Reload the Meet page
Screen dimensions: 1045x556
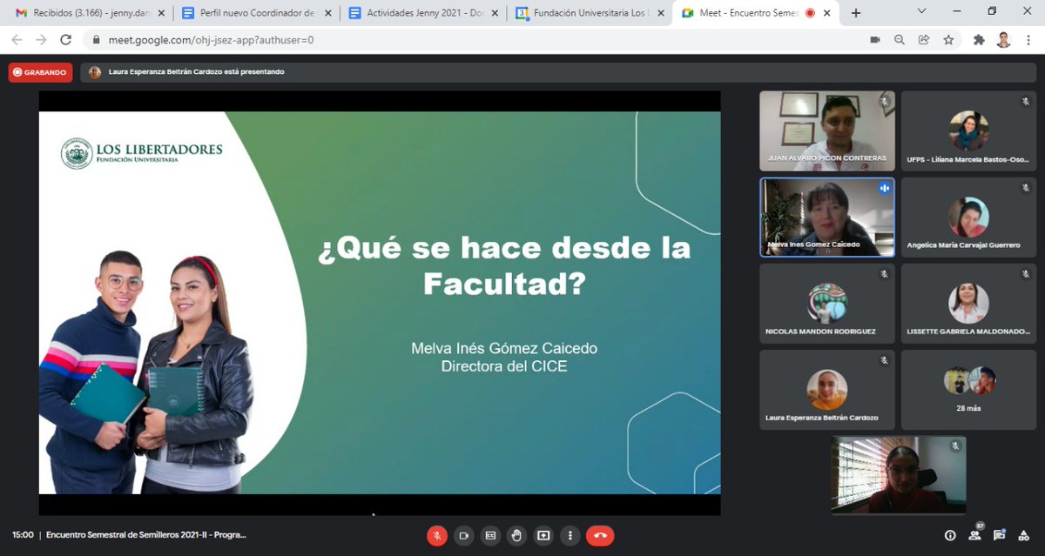point(65,40)
